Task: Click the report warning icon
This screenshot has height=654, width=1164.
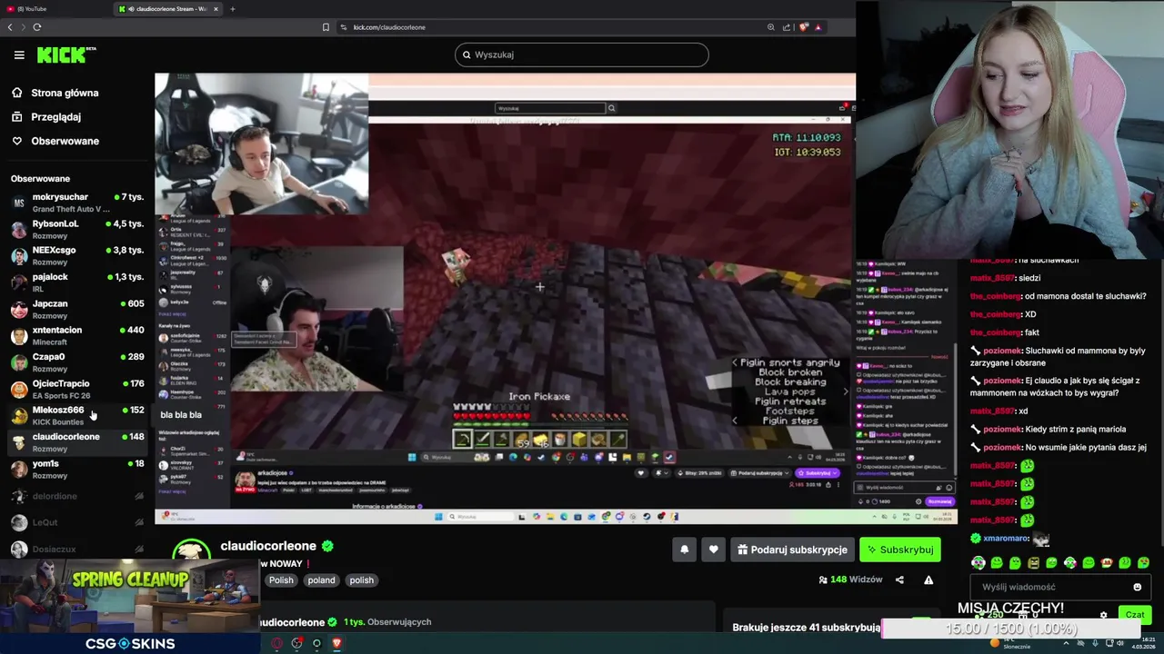Action: (928, 580)
